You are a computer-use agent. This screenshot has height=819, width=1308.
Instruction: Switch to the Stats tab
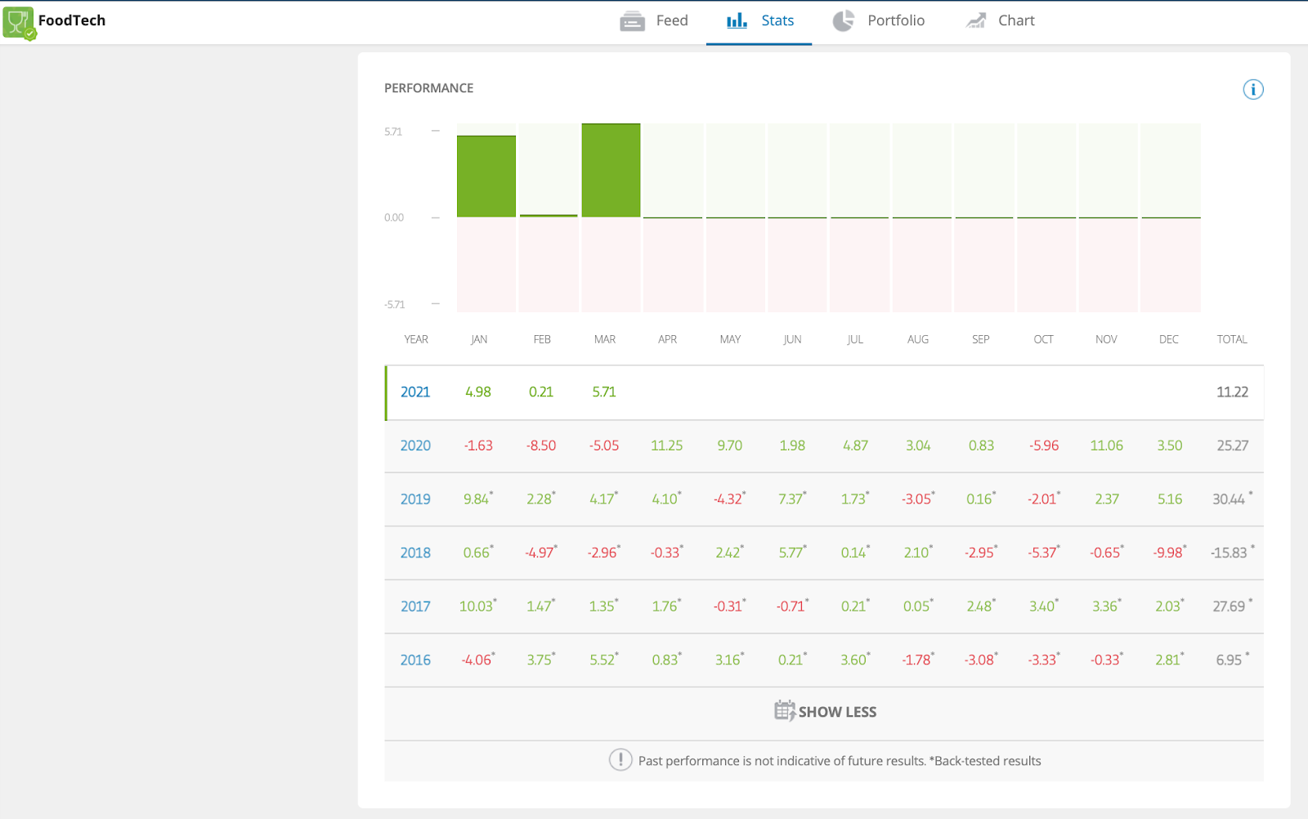(x=759, y=21)
